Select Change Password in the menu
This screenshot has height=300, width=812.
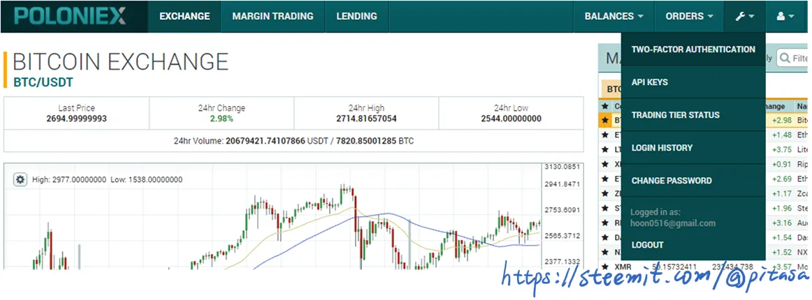tap(693, 181)
